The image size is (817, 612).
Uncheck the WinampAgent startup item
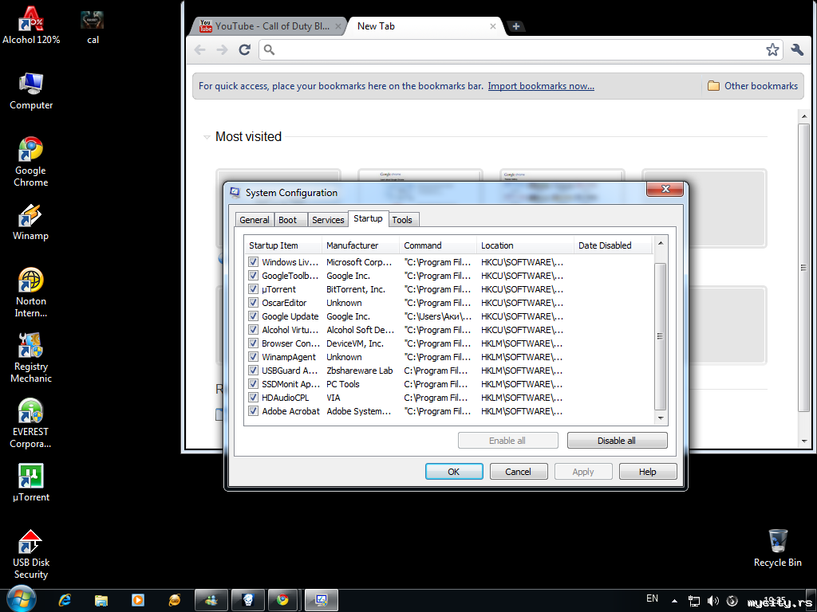tap(253, 356)
